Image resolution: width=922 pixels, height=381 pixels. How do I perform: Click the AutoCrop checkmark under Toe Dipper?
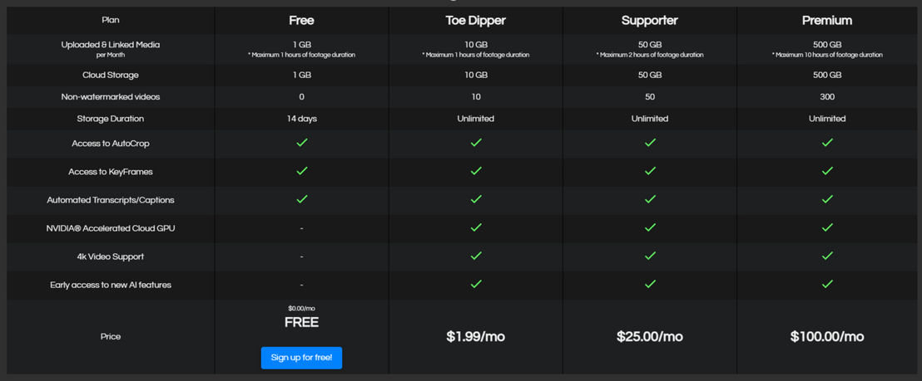pos(476,143)
